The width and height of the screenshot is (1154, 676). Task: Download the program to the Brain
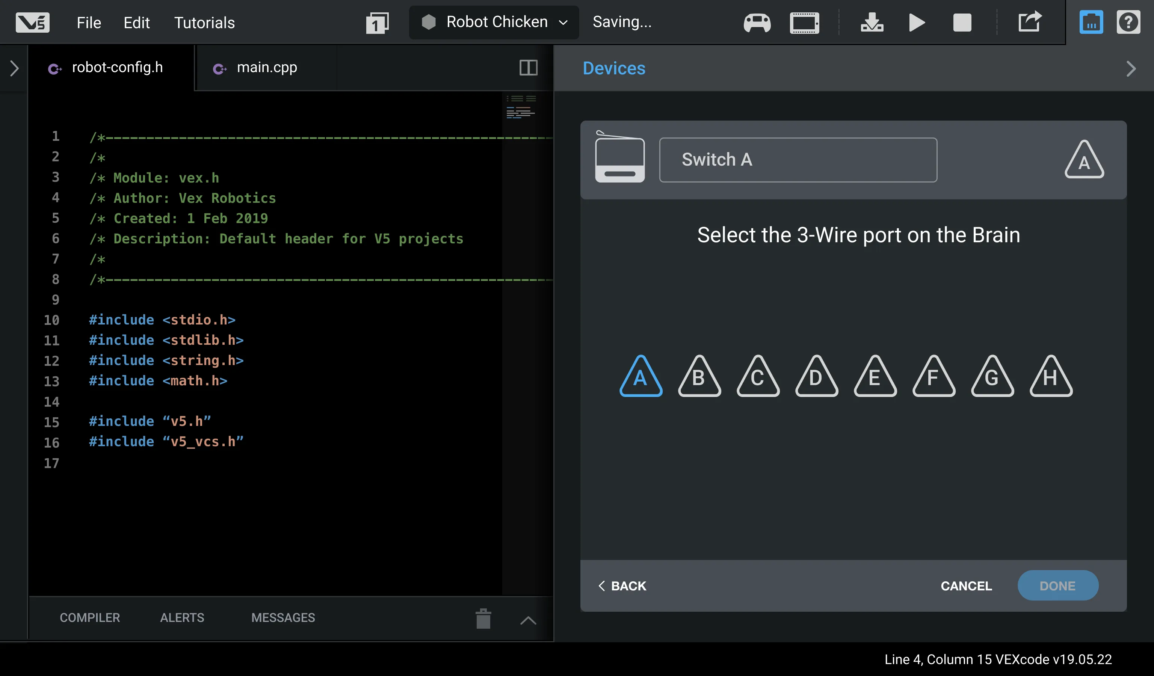(x=872, y=23)
